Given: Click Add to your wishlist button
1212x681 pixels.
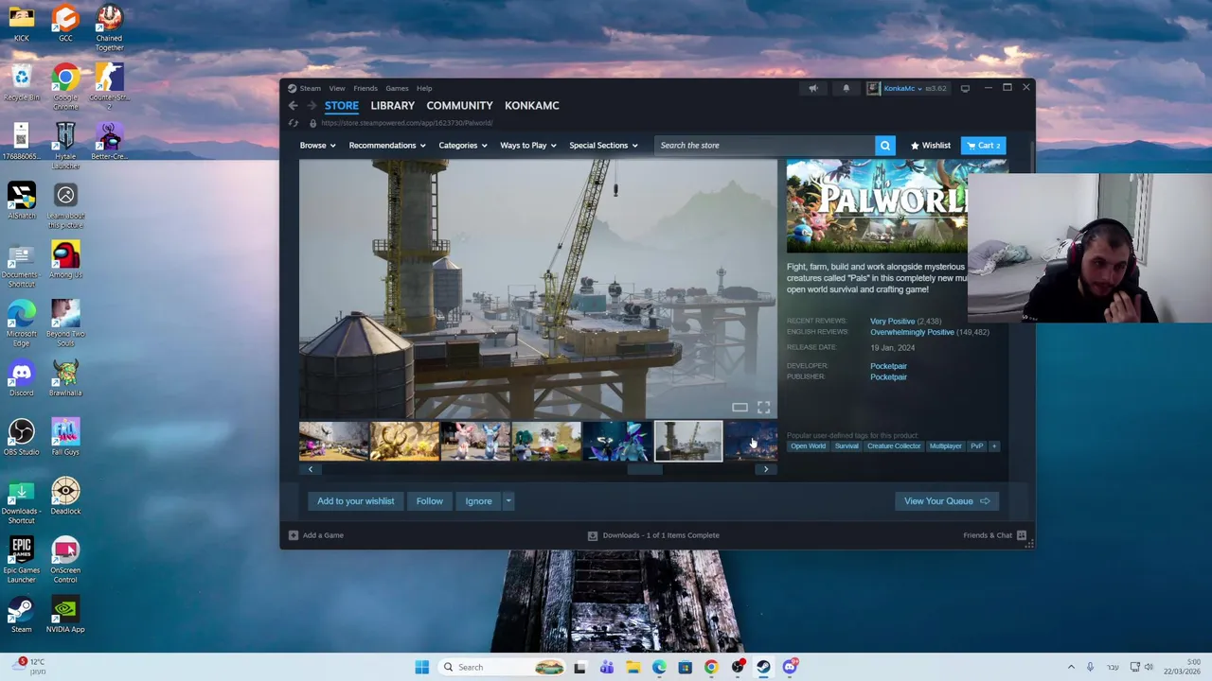Looking at the screenshot, I should point(355,501).
